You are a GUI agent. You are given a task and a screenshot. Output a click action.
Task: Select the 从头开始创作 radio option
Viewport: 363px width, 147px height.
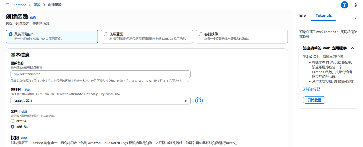click(x=11, y=34)
